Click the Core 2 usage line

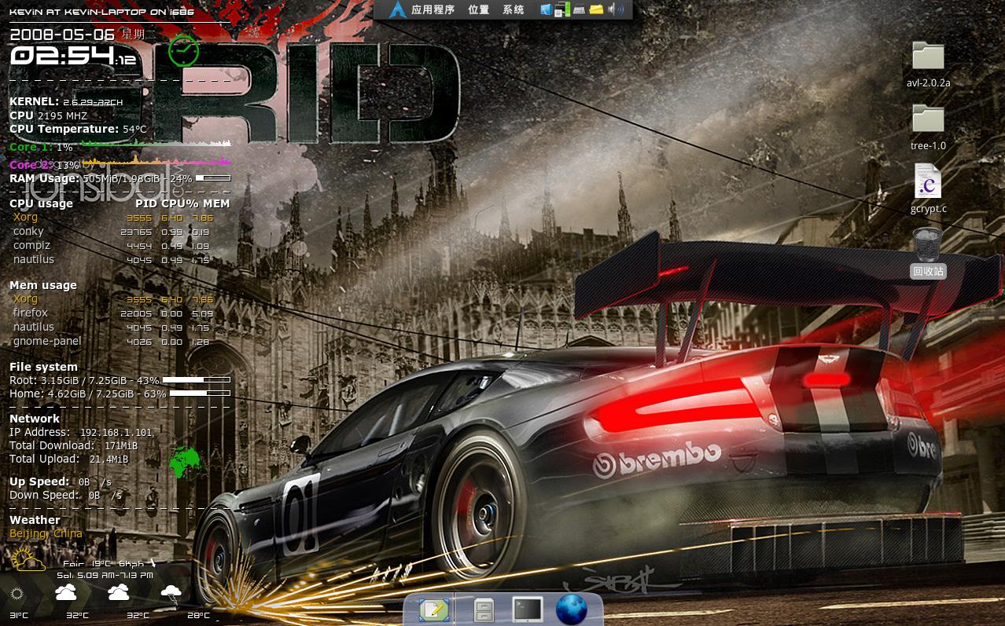120,164
